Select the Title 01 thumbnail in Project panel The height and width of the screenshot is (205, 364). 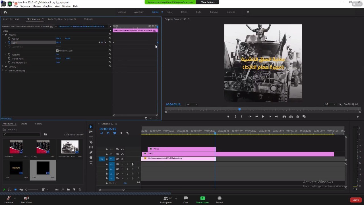click(x=16, y=168)
